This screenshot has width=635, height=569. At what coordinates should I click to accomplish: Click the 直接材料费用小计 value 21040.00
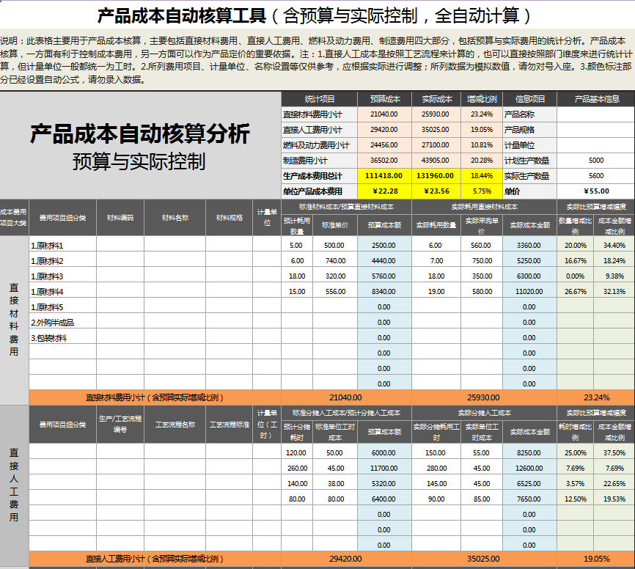[x=385, y=115]
